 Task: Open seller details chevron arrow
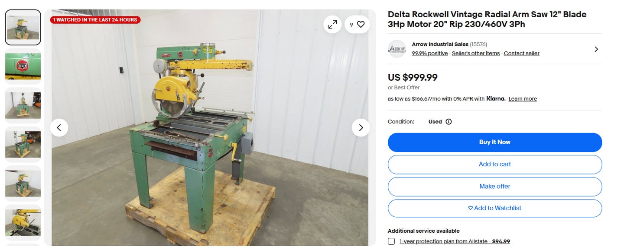(x=596, y=49)
